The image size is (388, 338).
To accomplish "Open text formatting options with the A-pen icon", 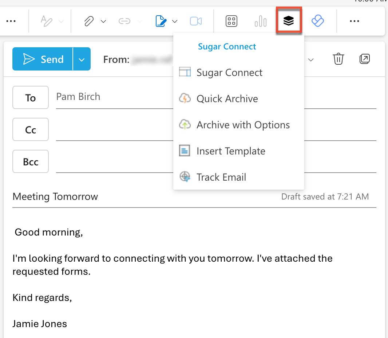I will (47, 21).
